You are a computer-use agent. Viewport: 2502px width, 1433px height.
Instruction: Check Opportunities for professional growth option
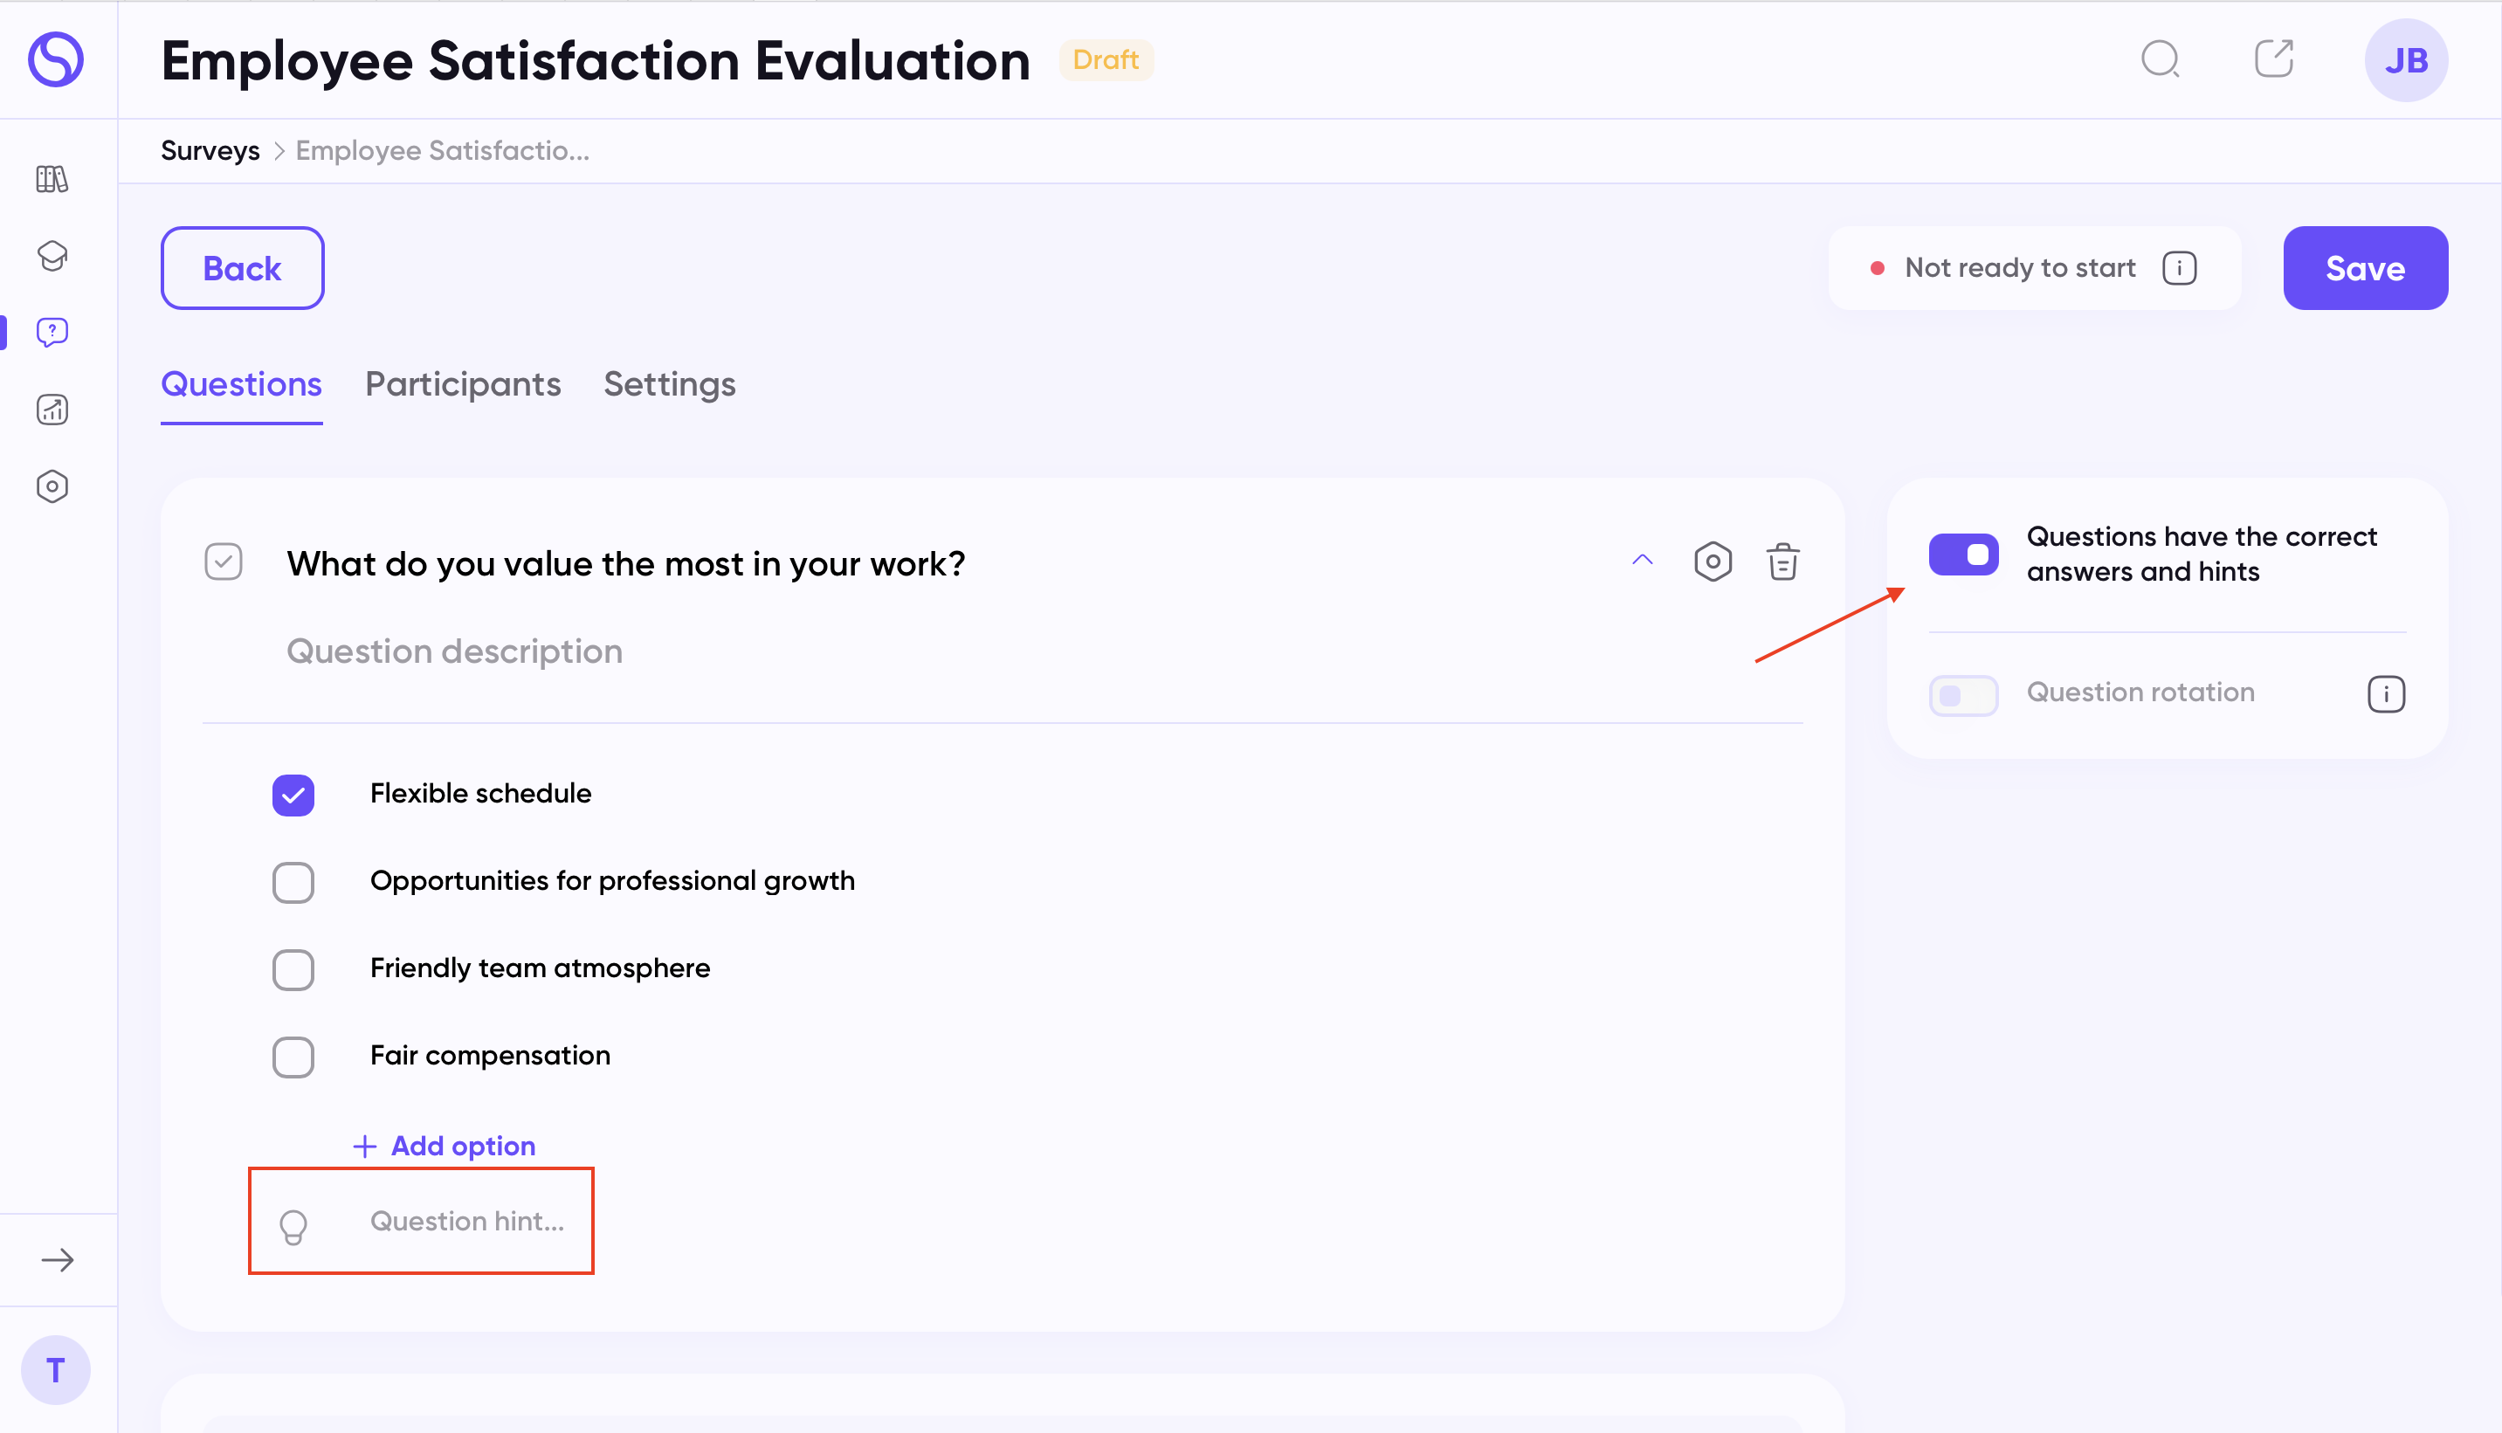point(293,883)
